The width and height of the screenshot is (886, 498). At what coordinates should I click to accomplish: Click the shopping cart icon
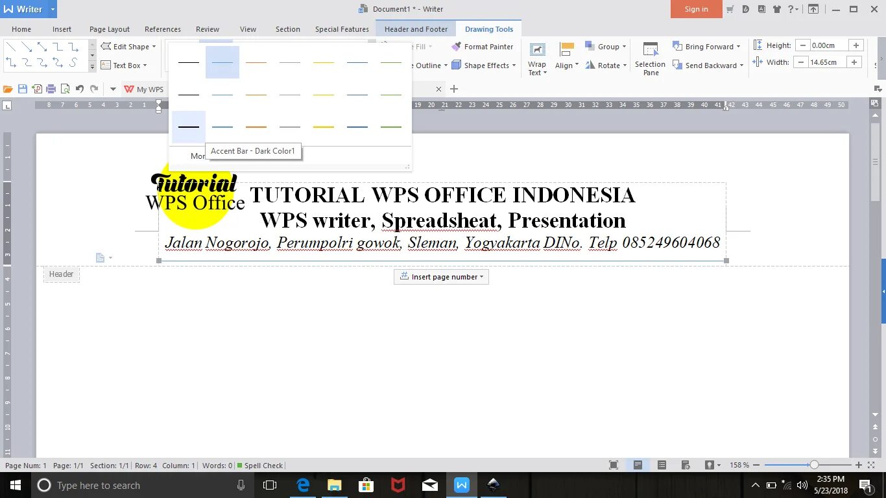(x=730, y=9)
